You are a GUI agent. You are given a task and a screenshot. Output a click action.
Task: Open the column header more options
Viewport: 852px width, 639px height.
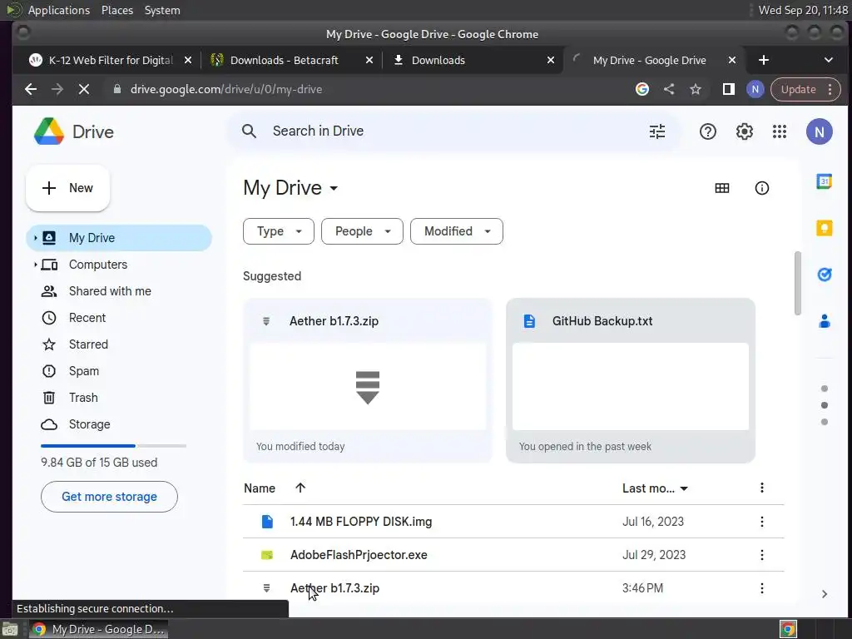[x=762, y=488]
